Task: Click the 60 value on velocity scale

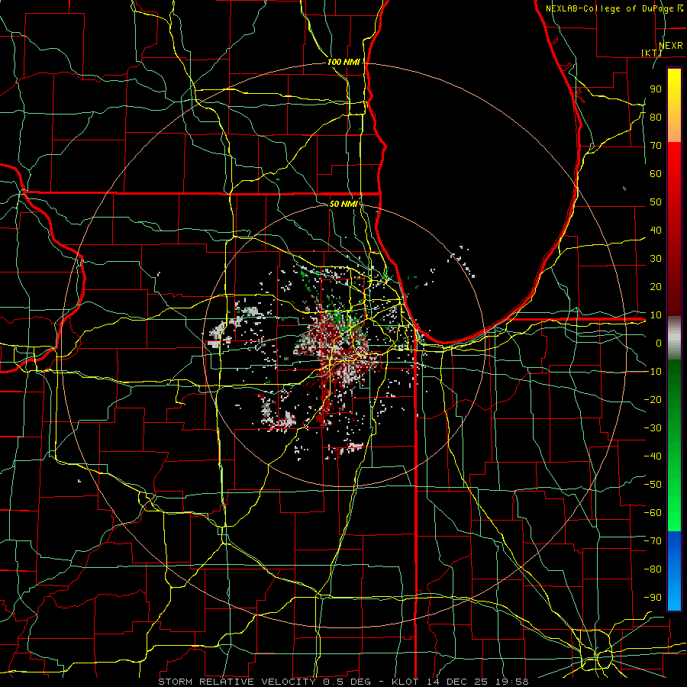Action: pos(656,174)
